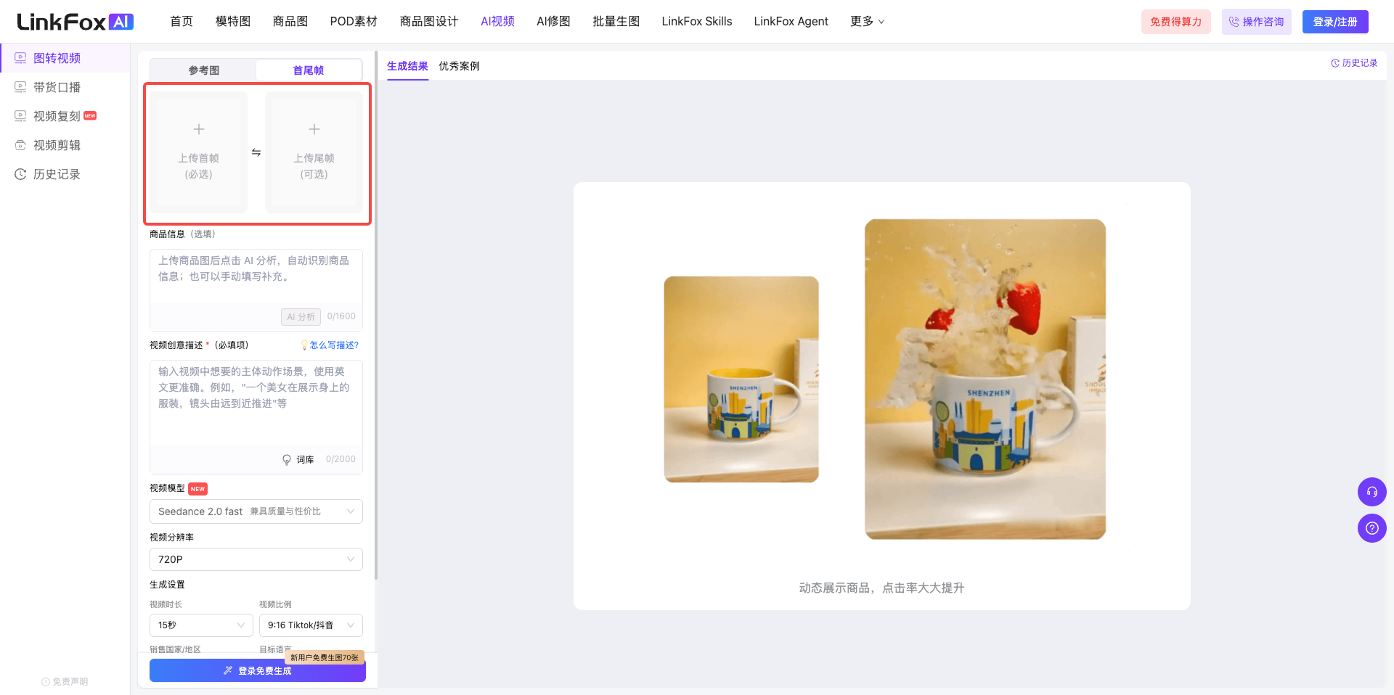The image size is (1394, 695).
Task: Open 商品图设计 in top navigation
Action: 429,22
